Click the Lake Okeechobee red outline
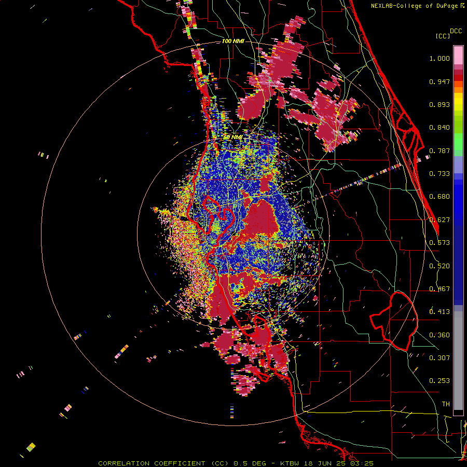 (x=394, y=321)
